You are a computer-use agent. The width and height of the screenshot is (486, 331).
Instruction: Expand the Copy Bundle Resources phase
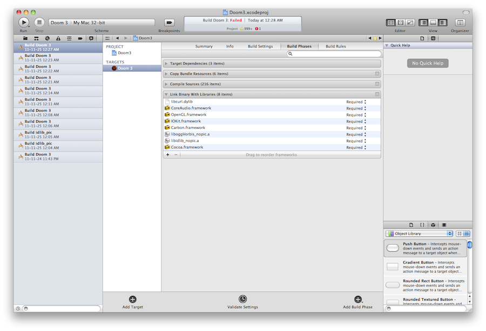pyautogui.click(x=166, y=74)
